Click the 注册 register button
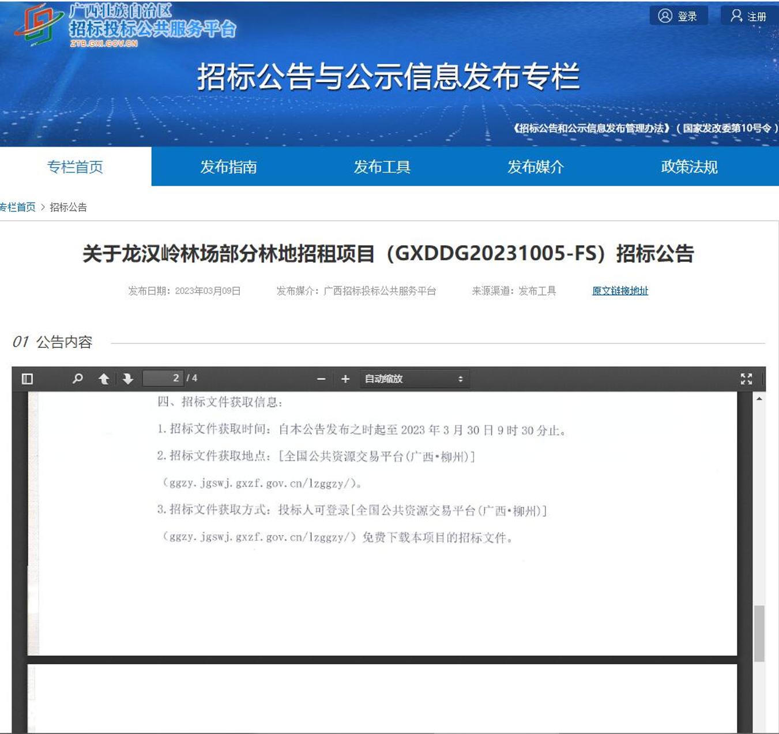 pos(748,16)
